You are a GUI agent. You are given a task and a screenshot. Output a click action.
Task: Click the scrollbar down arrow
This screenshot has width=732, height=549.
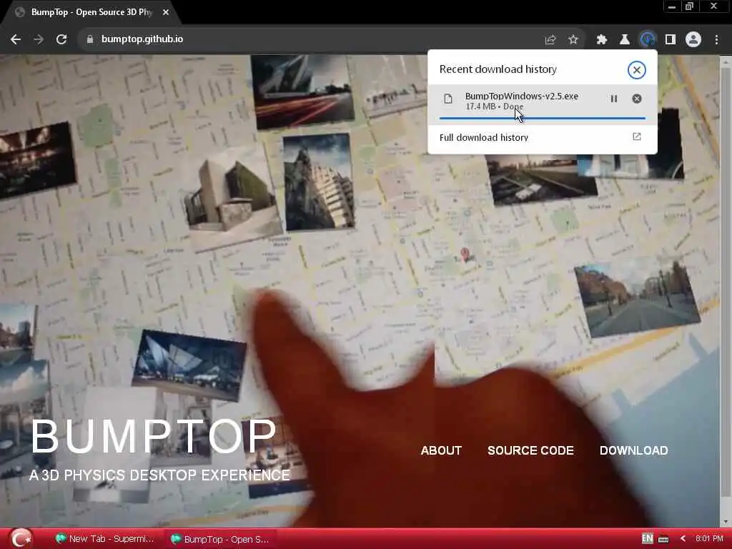point(726,522)
